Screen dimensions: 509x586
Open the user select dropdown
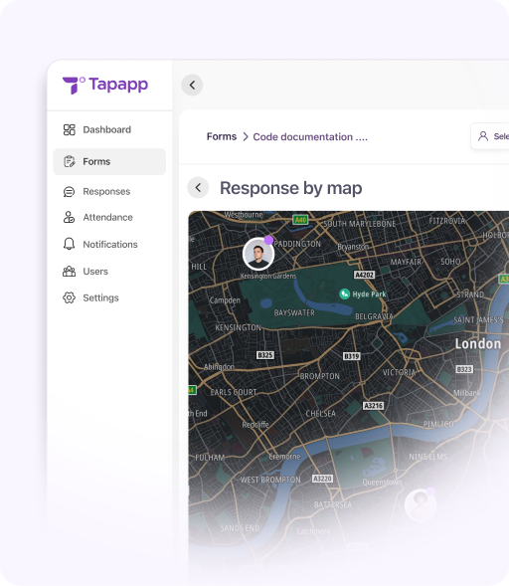coord(490,136)
